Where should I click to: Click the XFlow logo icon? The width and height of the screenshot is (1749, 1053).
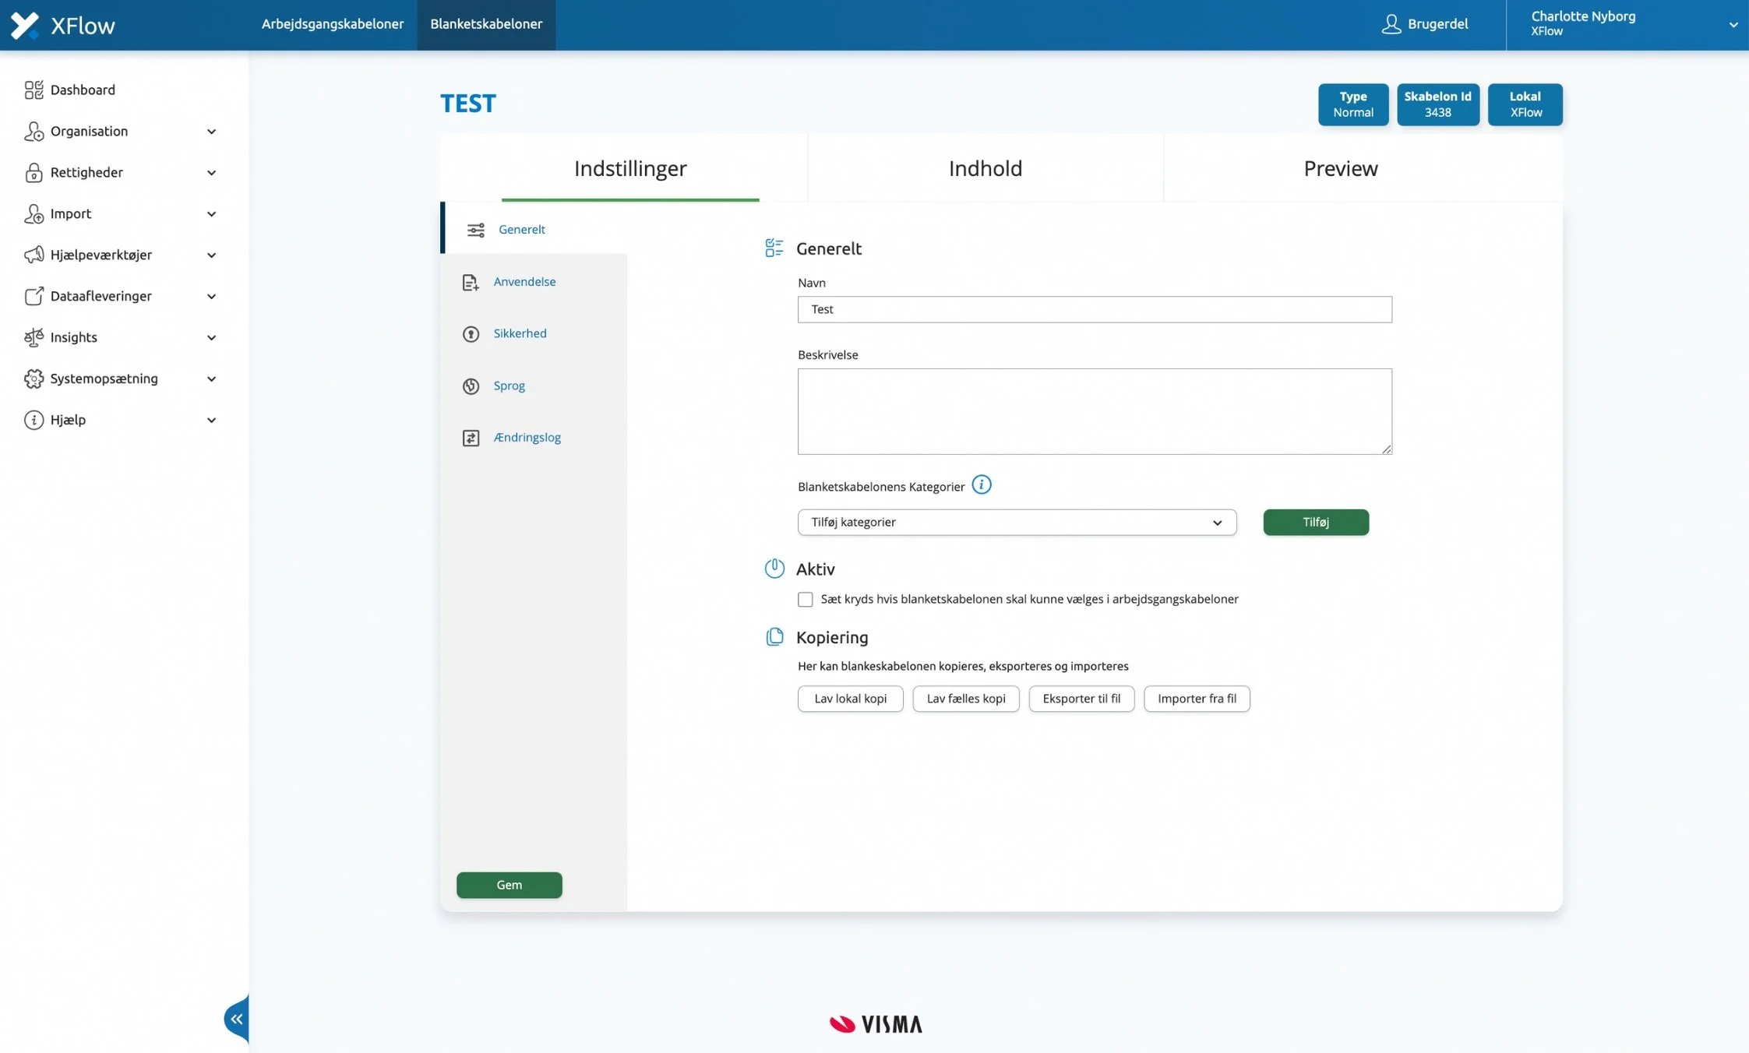tap(25, 25)
